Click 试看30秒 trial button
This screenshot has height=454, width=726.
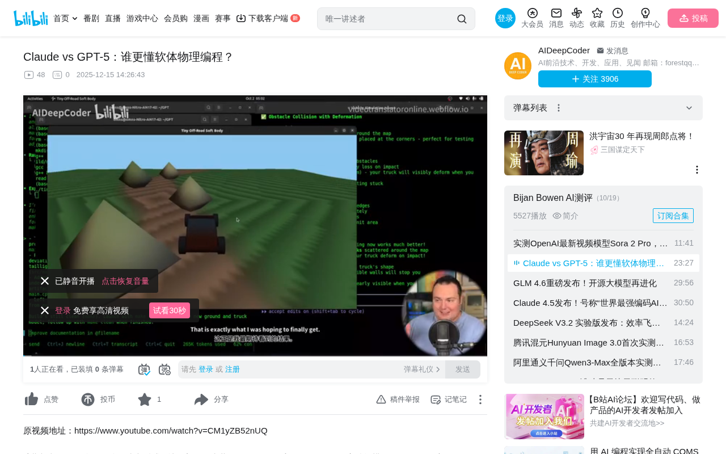[x=170, y=310]
